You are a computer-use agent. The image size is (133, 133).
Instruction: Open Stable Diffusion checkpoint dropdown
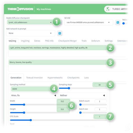pyautogui.click(x=30, y=22)
